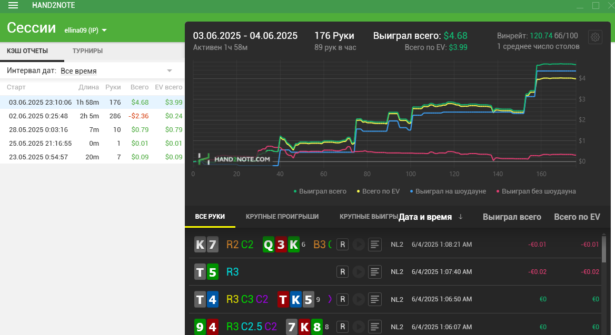This screenshot has width=615, height=335.
Task: Select the КРУПНЫЕ ВЫИГРЫШИ tab
Action: click(369, 217)
